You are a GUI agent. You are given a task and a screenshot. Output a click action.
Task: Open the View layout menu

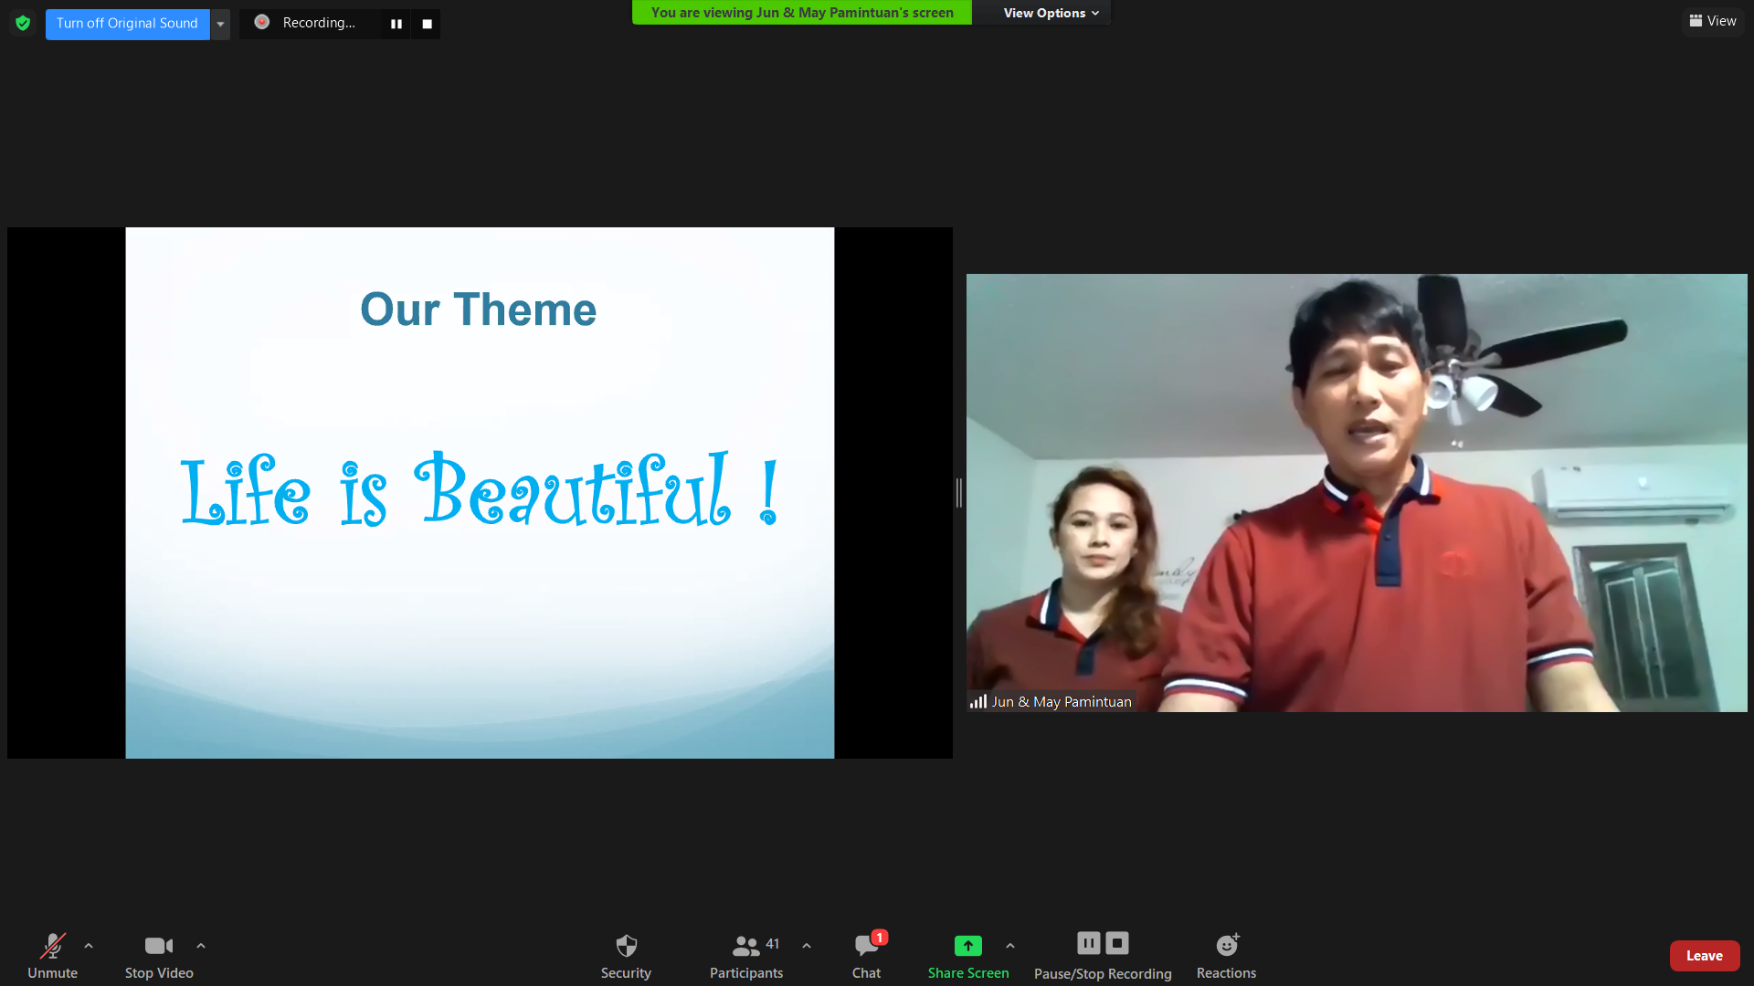(x=1713, y=21)
